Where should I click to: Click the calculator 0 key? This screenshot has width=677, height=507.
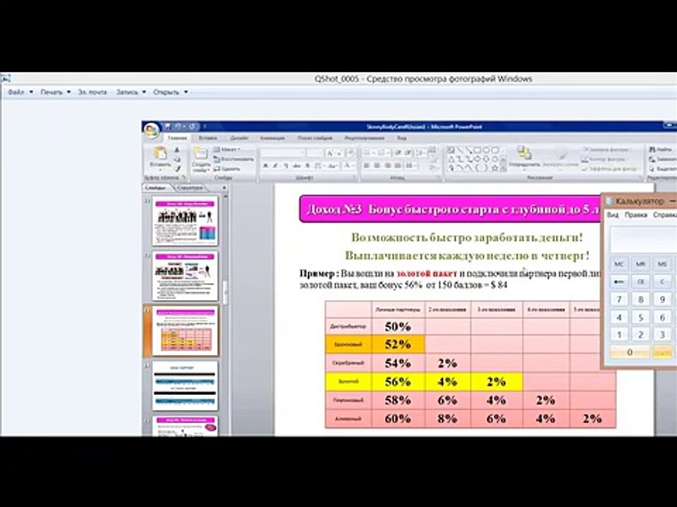(x=630, y=352)
